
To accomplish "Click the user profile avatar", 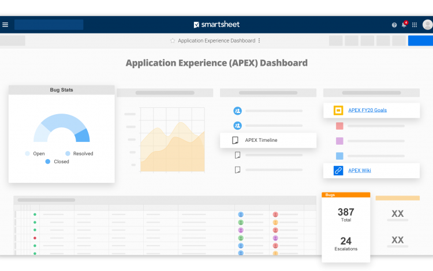I will (427, 25).
